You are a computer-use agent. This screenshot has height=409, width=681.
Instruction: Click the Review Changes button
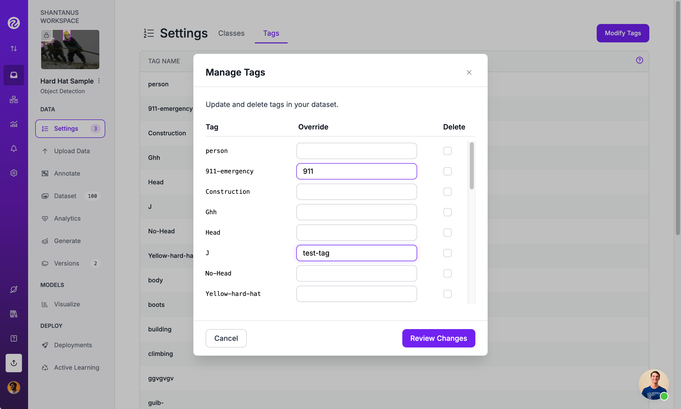[x=438, y=338]
